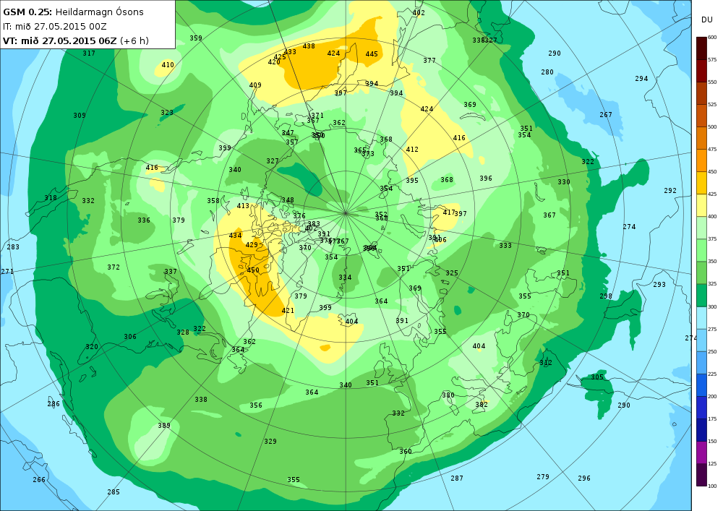Screen dimensions: 723x511
Task: Click the '412' ozone value on the map
Action: 412,150
